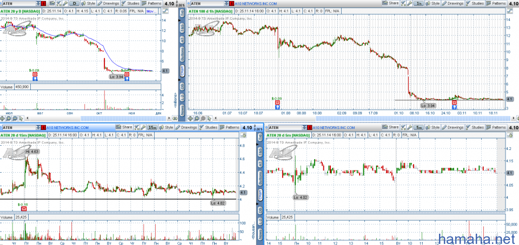Open AT side tab beside 1h chart

point(182,39)
